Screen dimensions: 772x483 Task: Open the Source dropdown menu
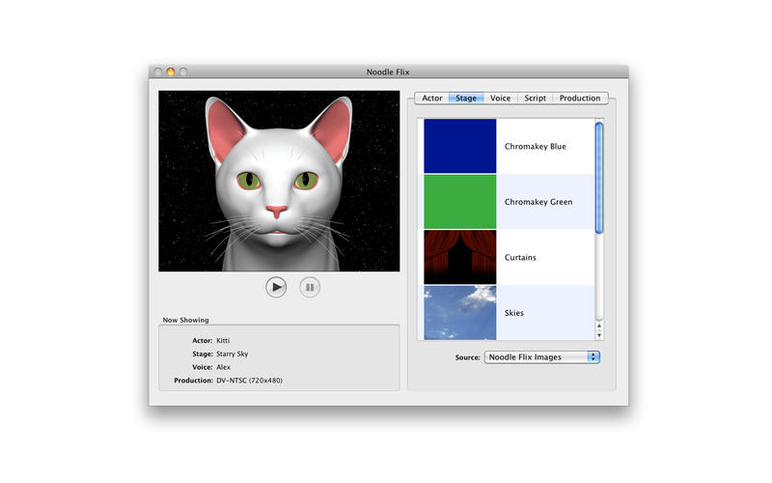coord(541,357)
